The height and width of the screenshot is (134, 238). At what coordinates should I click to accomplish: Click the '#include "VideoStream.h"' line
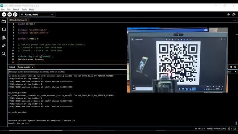coord(32,30)
